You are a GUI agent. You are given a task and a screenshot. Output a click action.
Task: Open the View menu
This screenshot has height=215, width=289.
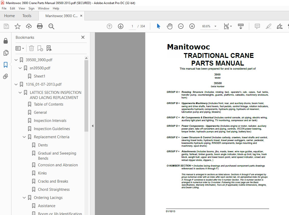[22, 8]
